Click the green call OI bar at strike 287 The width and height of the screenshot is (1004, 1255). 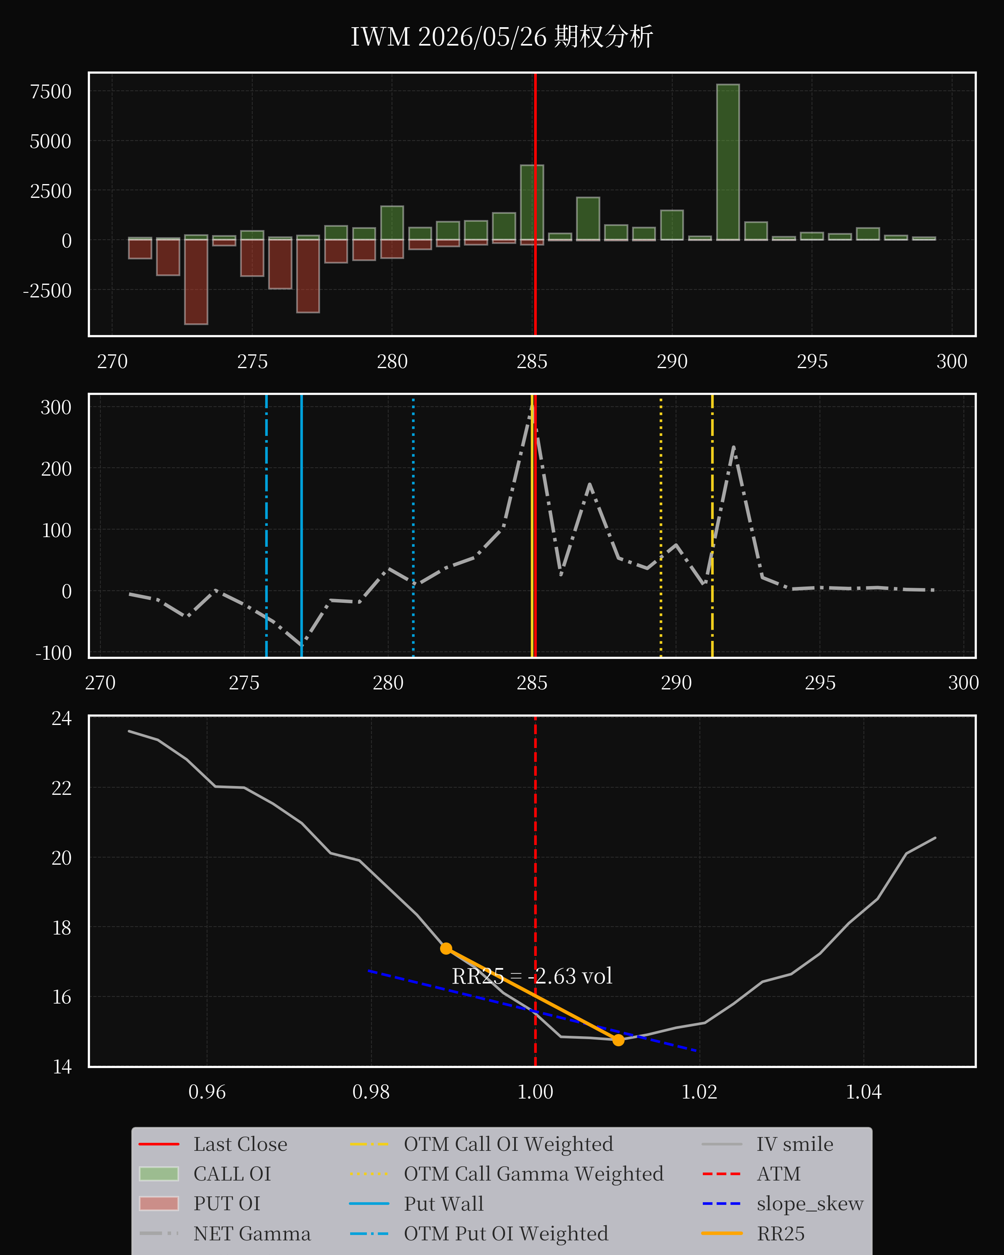[x=588, y=219]
